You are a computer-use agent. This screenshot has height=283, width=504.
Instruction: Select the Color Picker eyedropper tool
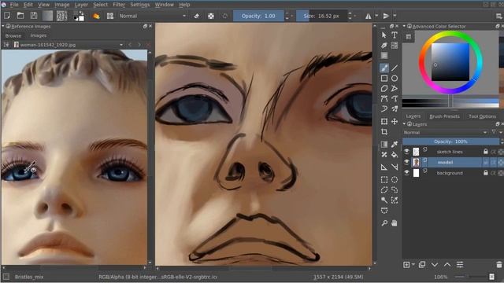pyautogui.click(x=395, y=145)
